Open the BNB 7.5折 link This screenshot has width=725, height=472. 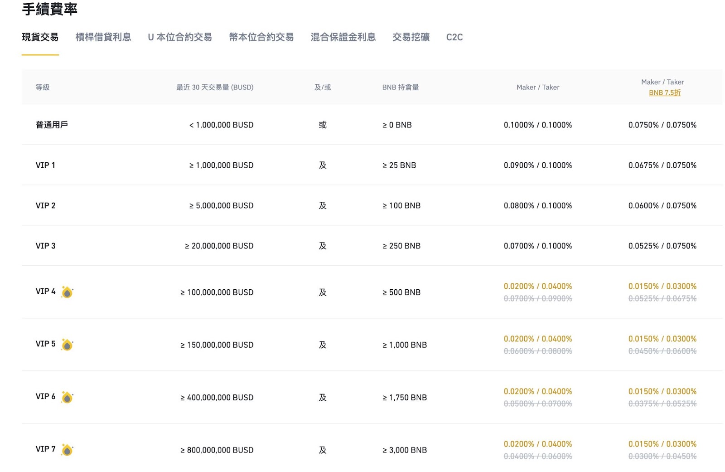click(665, 92)
